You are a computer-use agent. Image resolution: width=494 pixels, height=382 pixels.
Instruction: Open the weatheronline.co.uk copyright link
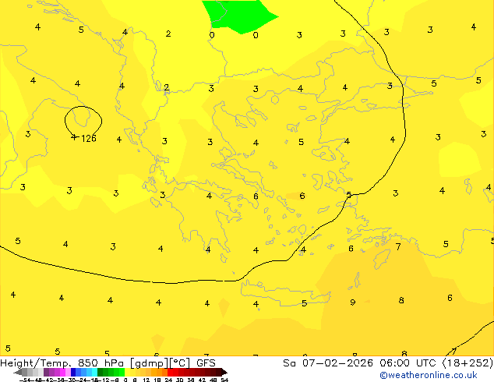pos(429,375)
